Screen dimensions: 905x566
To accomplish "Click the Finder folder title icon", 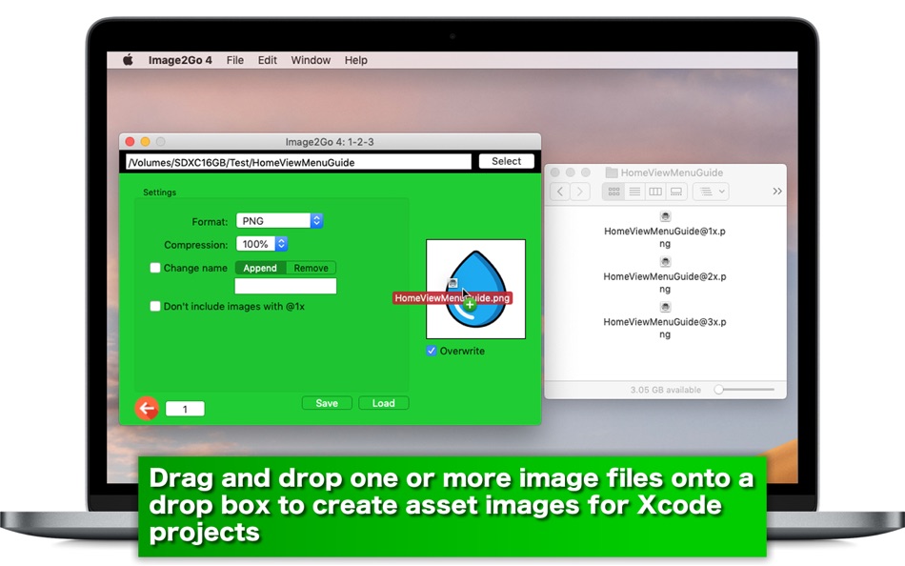I will click(612, 172).
